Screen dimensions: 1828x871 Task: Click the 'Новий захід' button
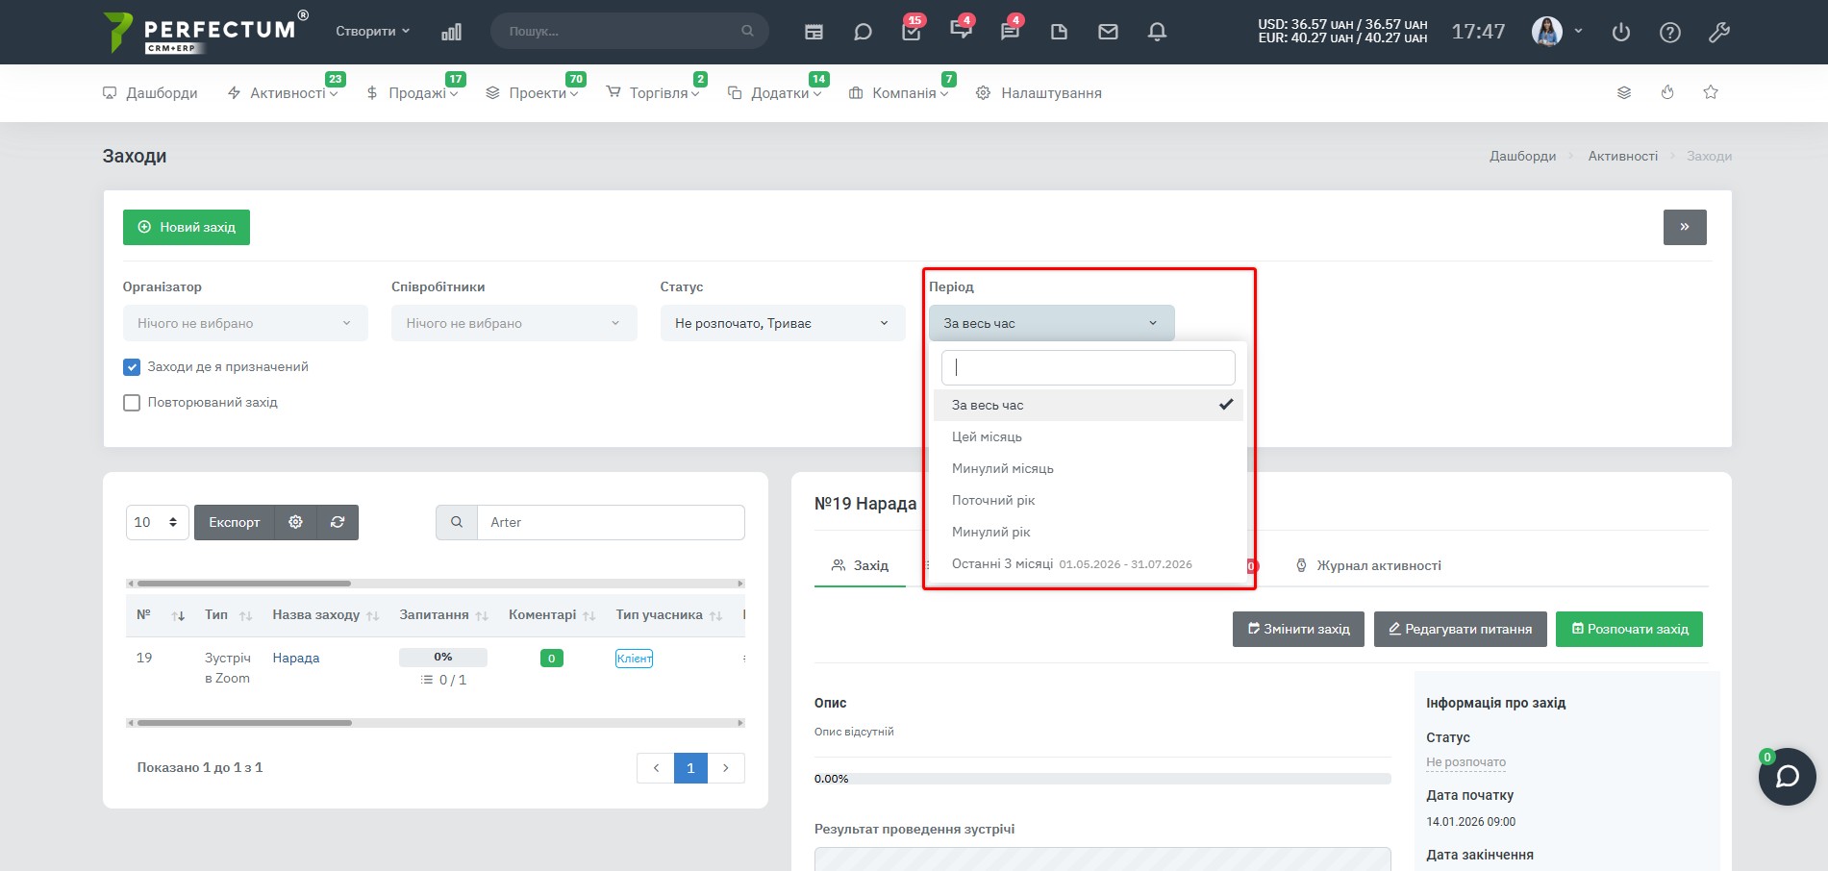pos(187,227)
